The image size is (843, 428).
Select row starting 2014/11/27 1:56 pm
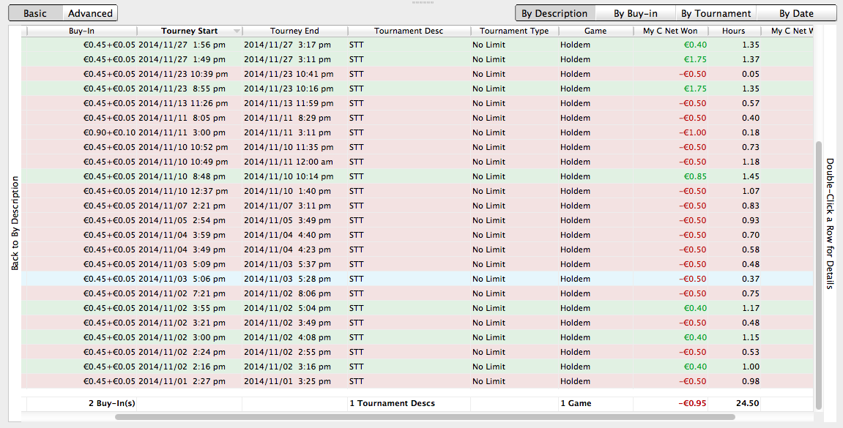417,45
